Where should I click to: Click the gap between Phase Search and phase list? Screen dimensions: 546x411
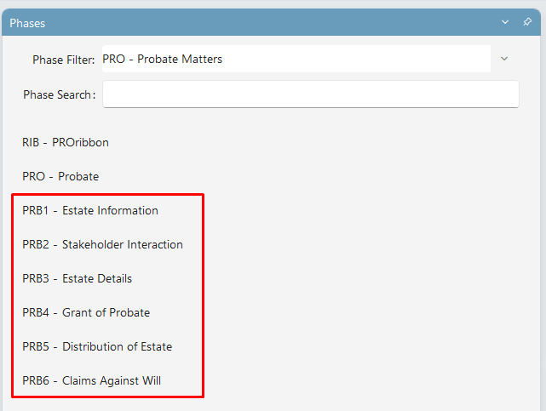(272, 119)
